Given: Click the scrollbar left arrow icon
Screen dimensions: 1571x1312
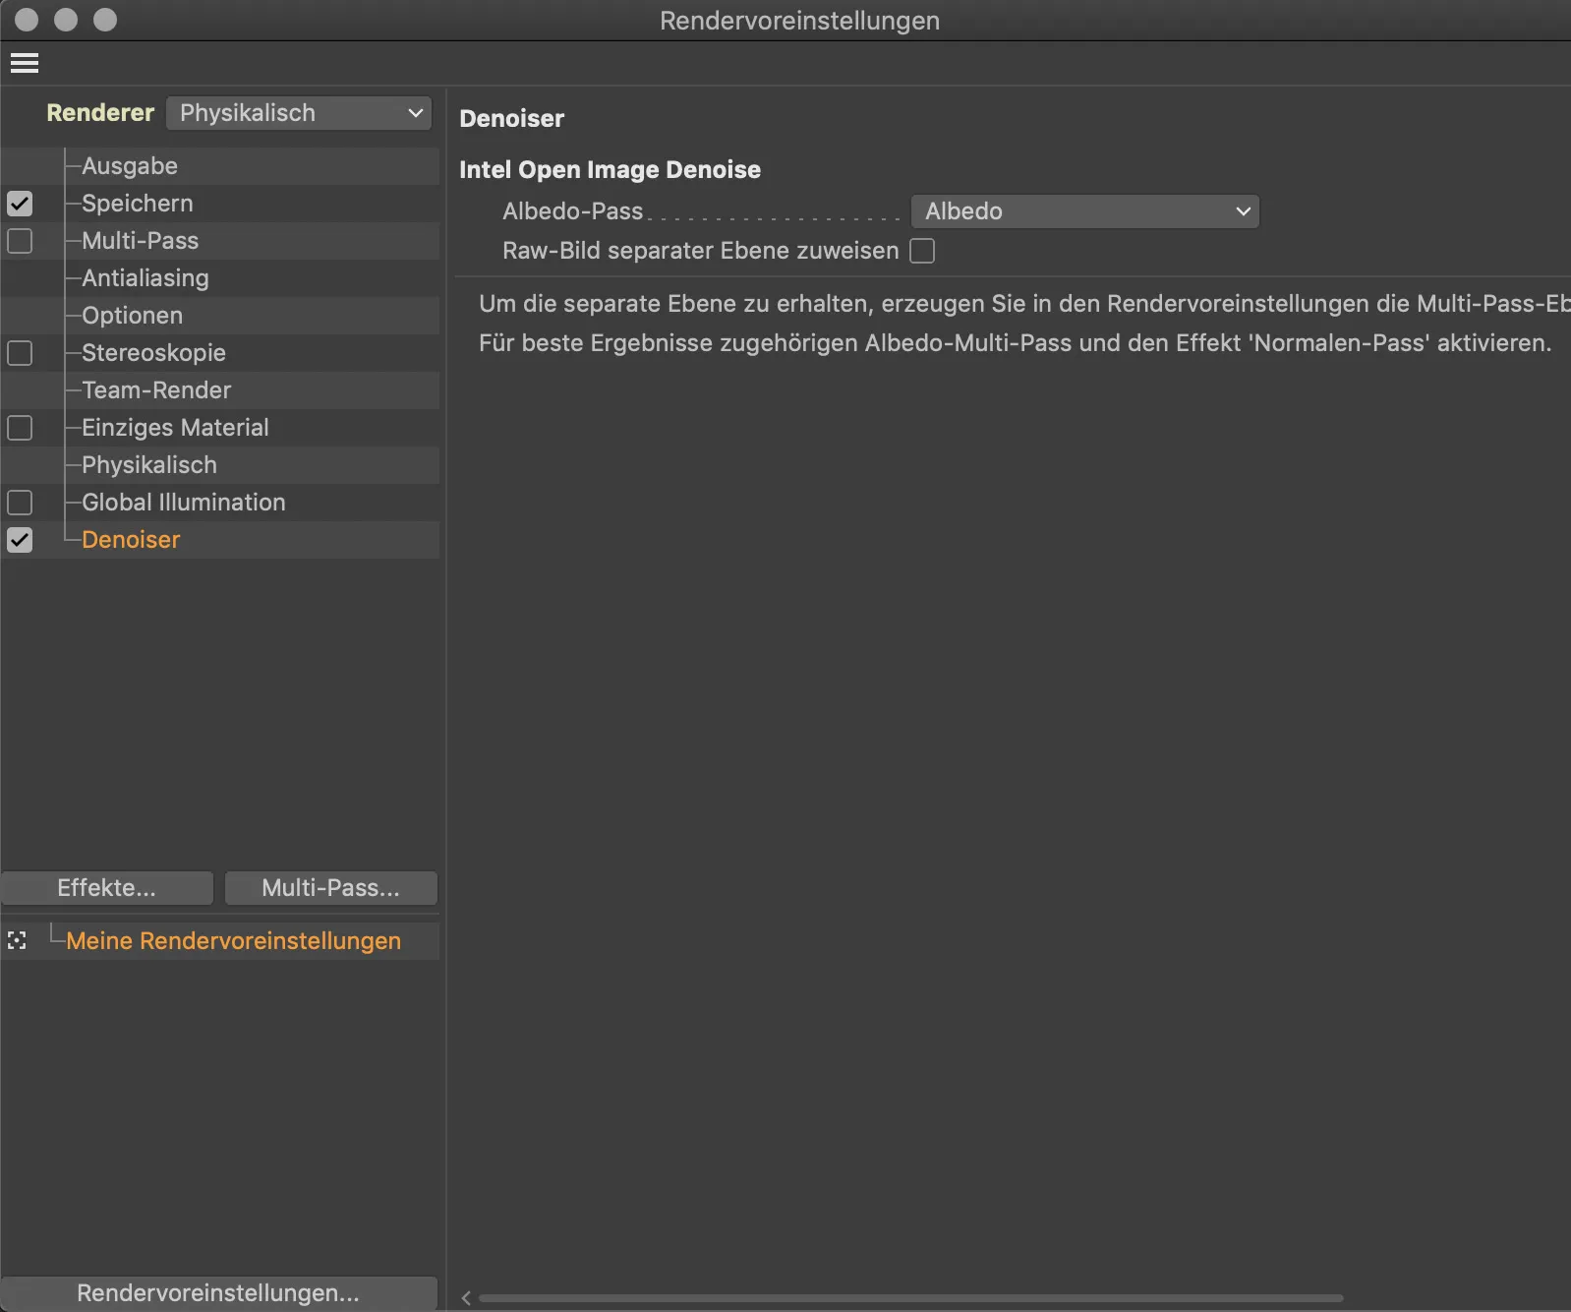Looking at the screenshot, I should pos(466,1298).
